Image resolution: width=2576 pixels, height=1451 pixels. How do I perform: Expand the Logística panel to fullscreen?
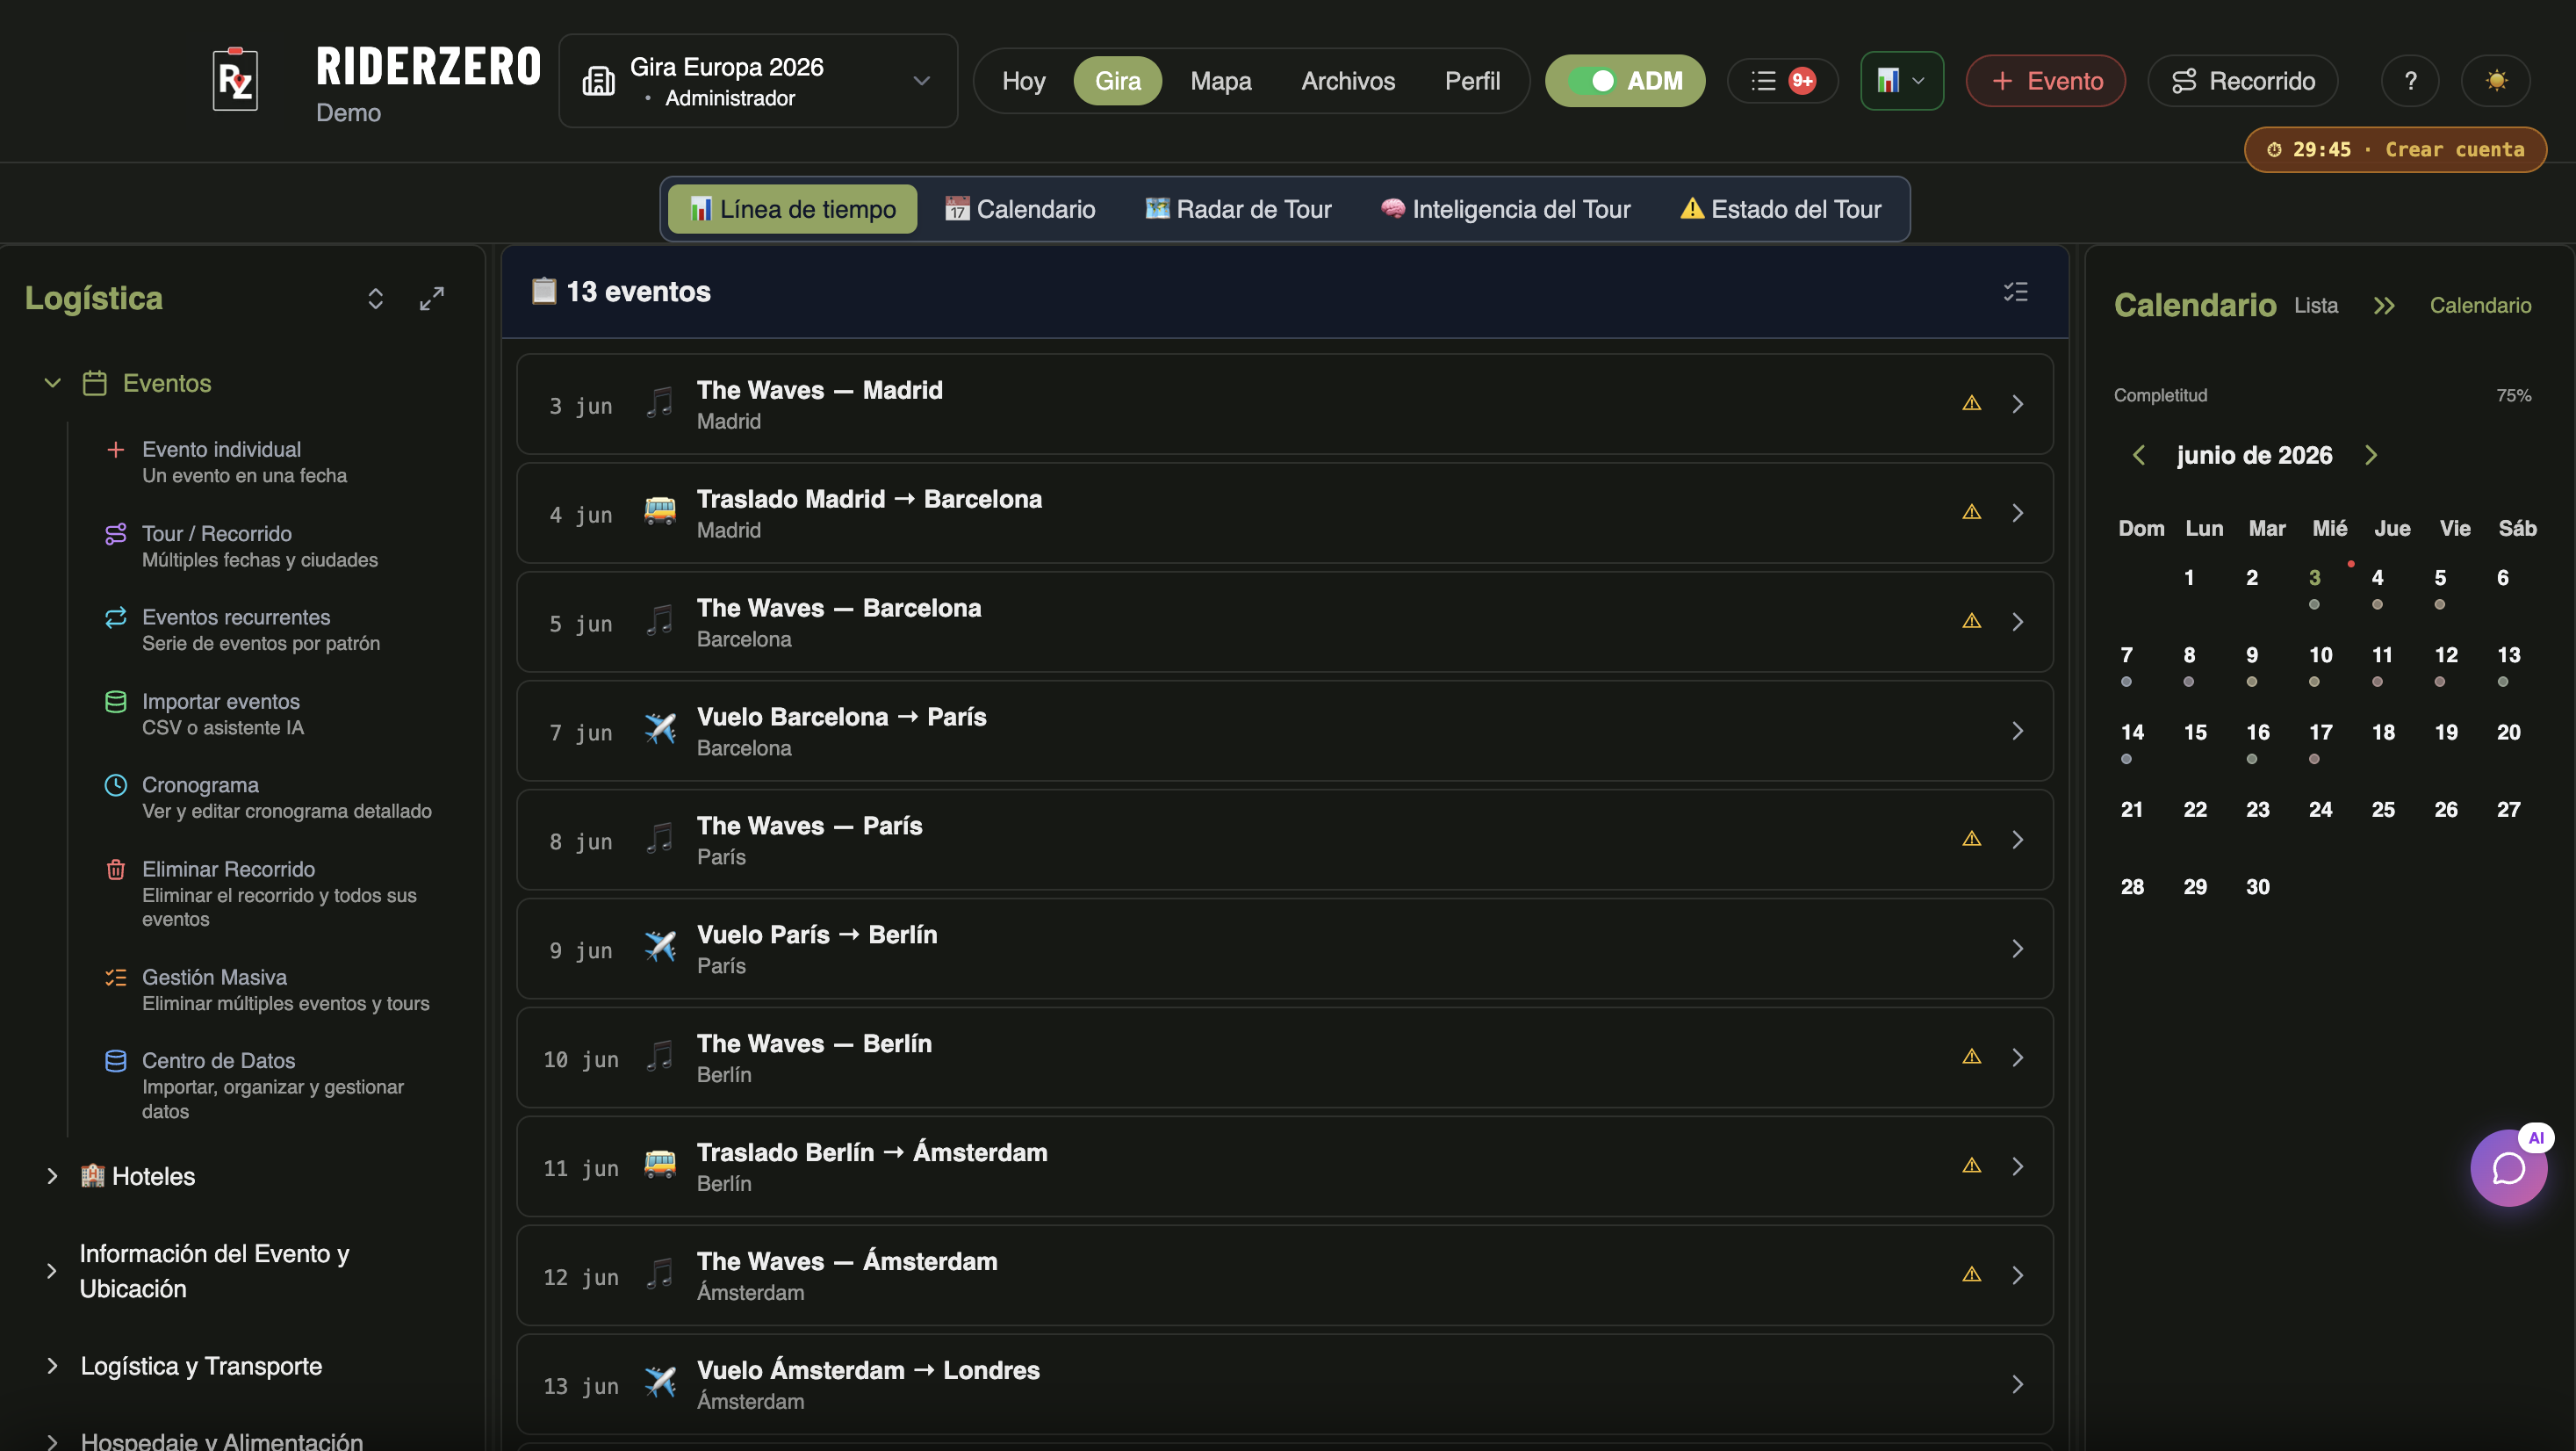(x=432, y=299)
